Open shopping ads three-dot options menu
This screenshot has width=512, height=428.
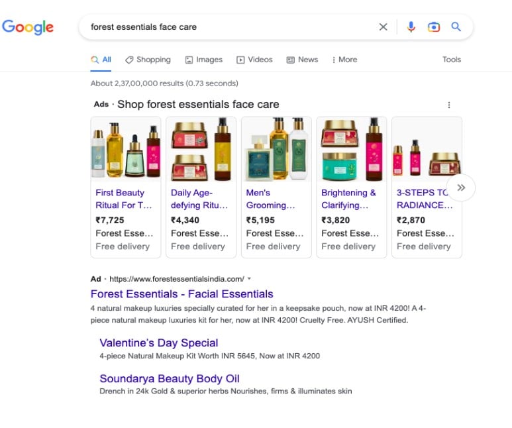point(449,105)
